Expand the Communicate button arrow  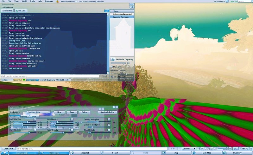tap(37, 153)
